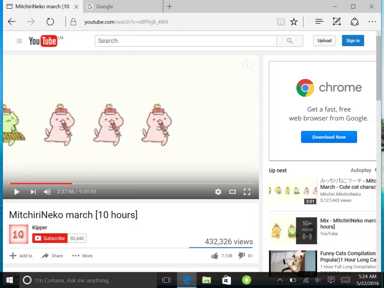Dislike the video thumbs down

point(241,256)
